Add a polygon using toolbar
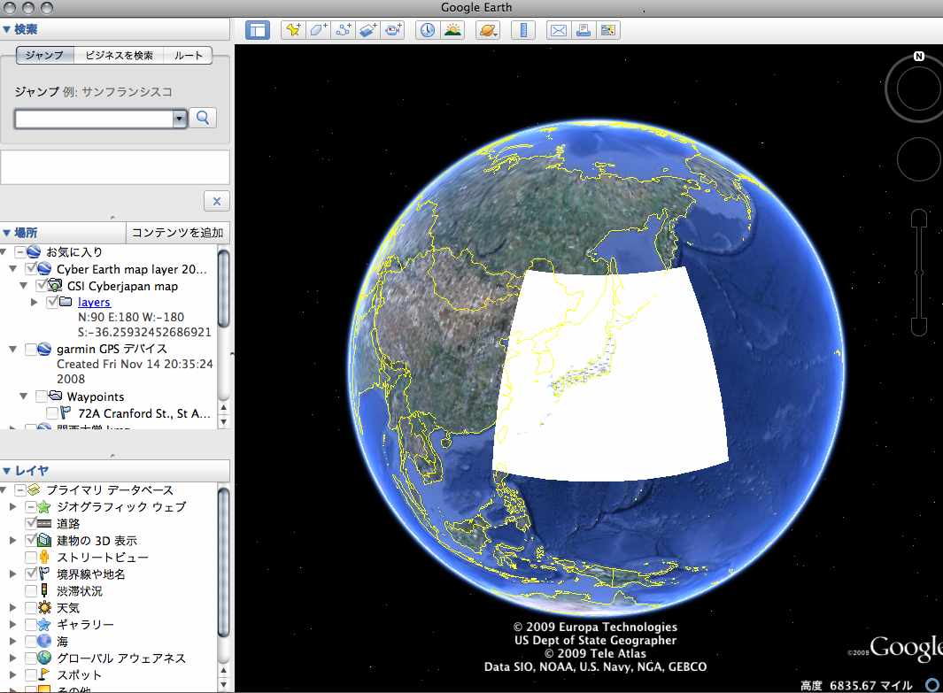This screenshot has height=693, width=943. [319, 30]
